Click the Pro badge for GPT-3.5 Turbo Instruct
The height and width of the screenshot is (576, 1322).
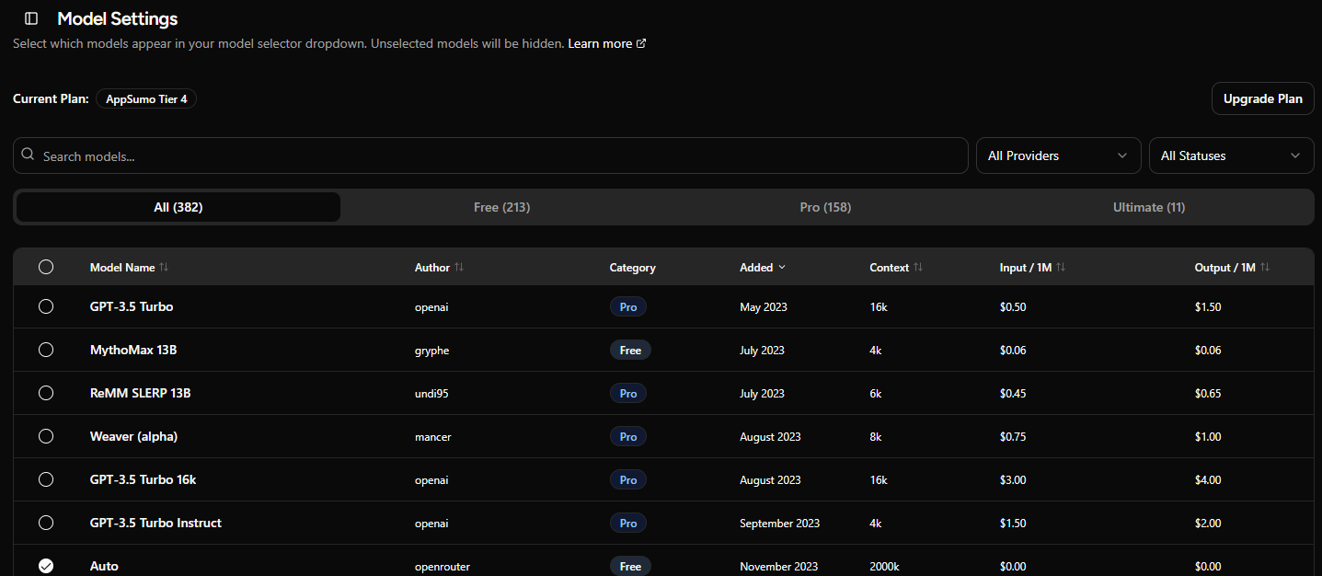click(x=628, y=523)
